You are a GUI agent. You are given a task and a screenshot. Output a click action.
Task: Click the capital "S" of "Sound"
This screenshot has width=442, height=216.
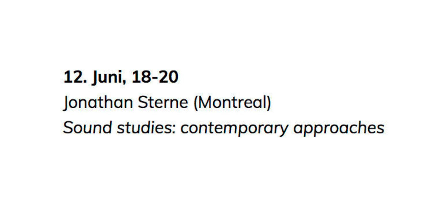coord(68,128)
